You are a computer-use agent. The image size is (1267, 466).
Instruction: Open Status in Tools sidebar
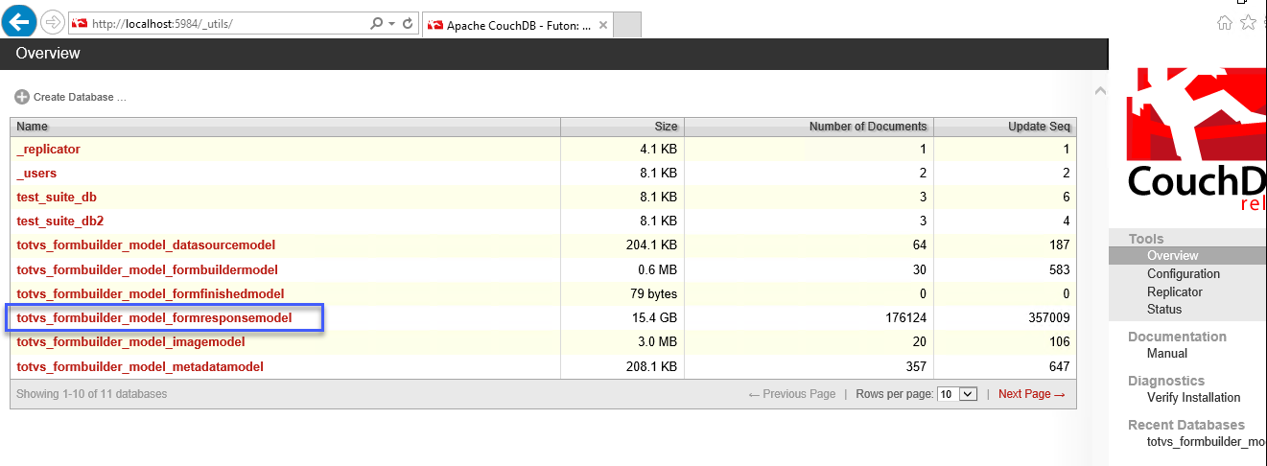pyautogui.click(x=1164, y=309)
